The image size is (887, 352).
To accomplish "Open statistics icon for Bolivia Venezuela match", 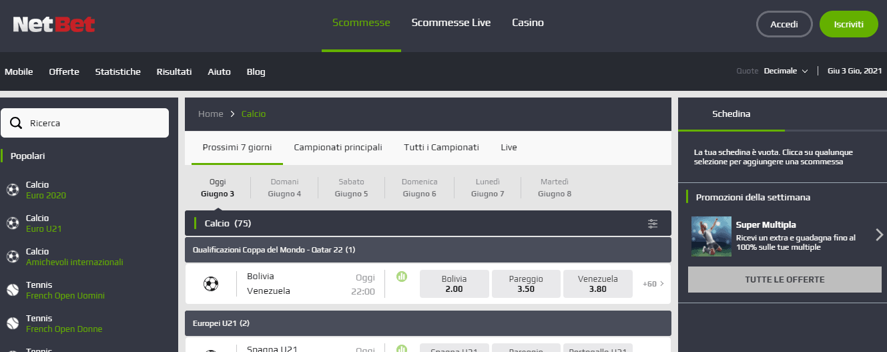I will [x=401, y=277].
